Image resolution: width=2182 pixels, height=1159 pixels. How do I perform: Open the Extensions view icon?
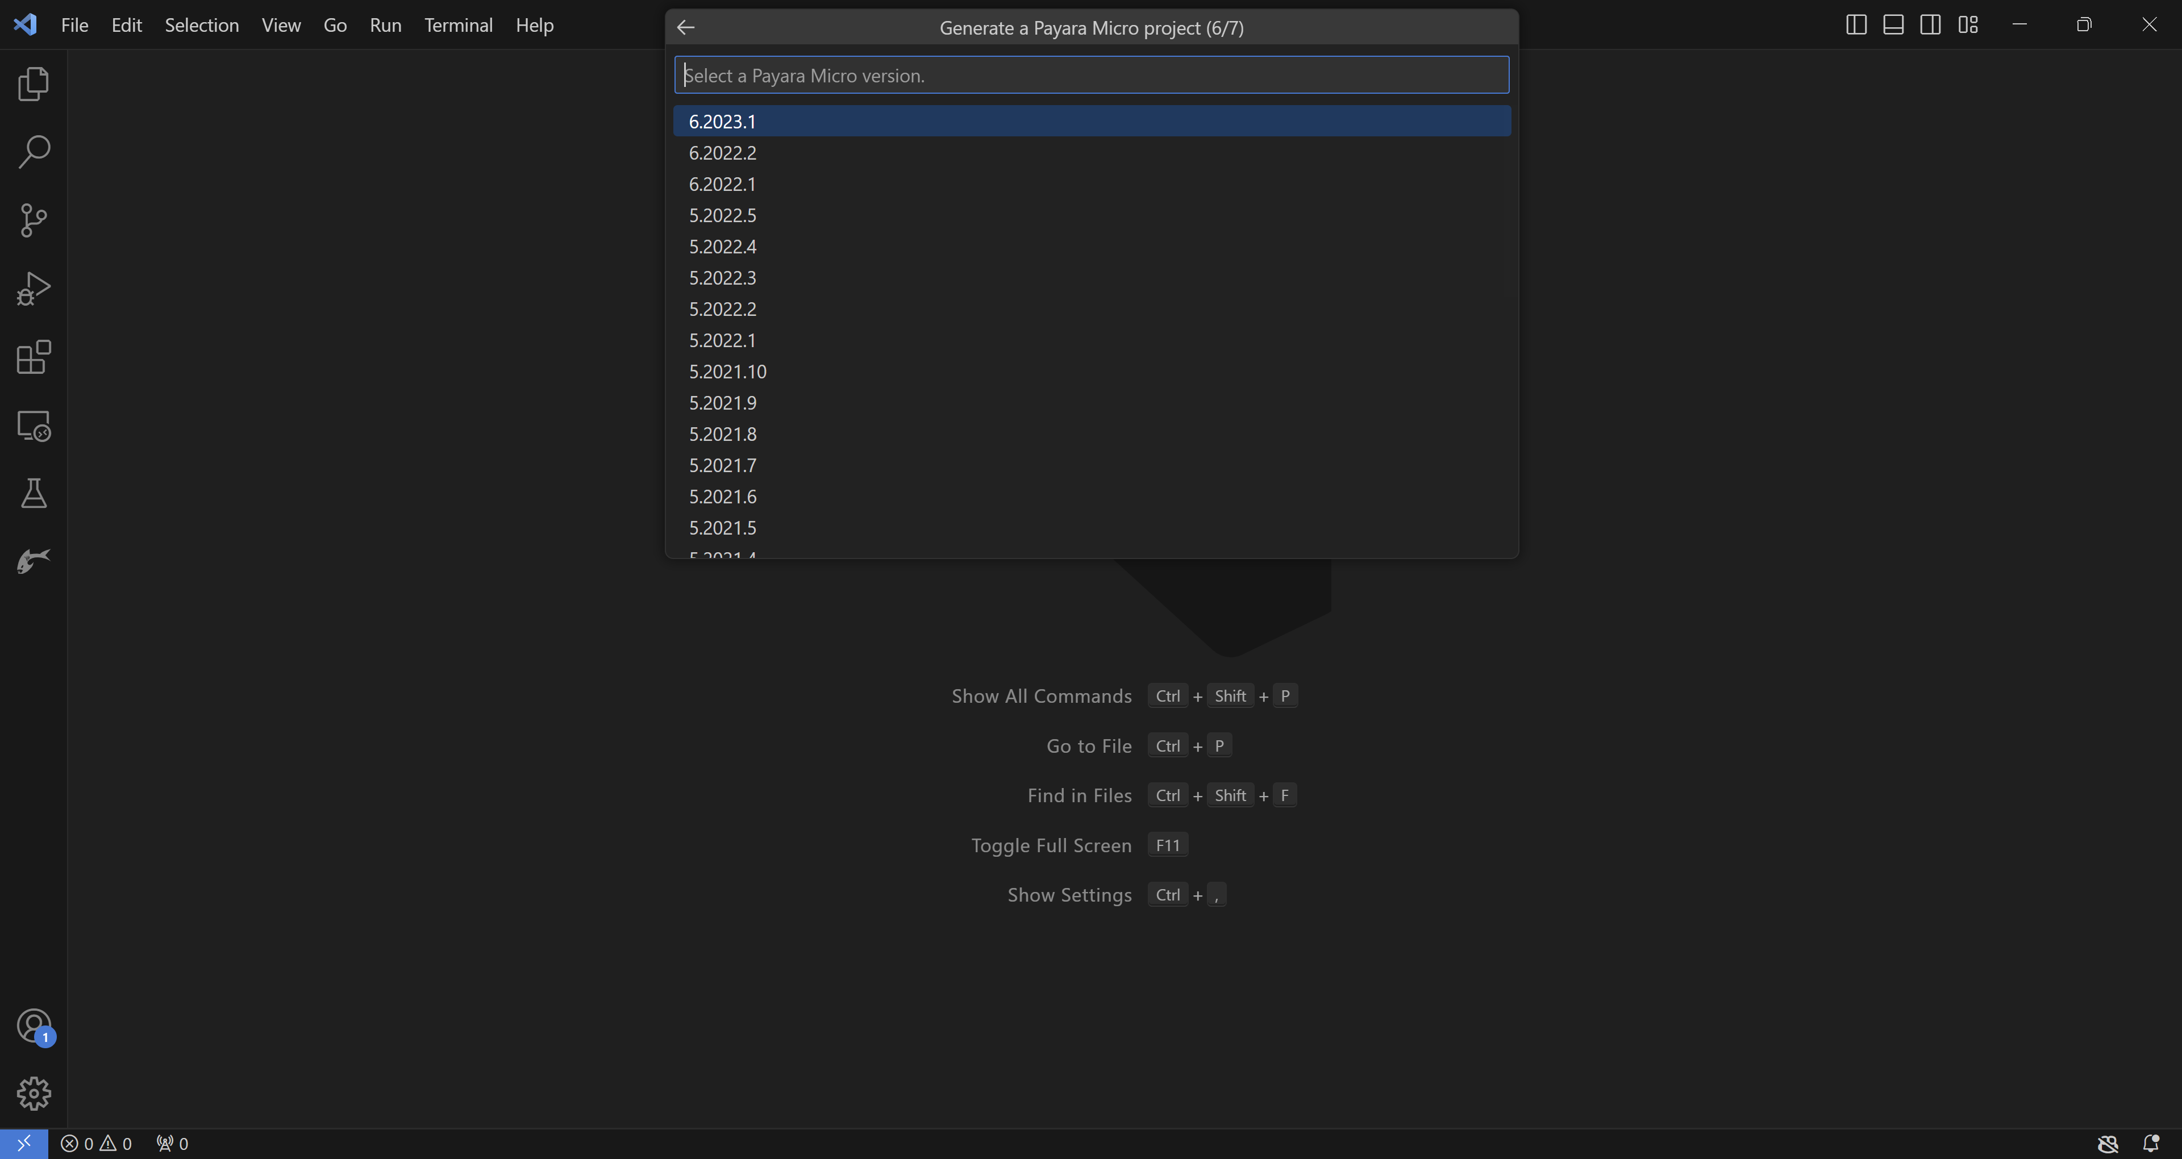click(34, 357)
